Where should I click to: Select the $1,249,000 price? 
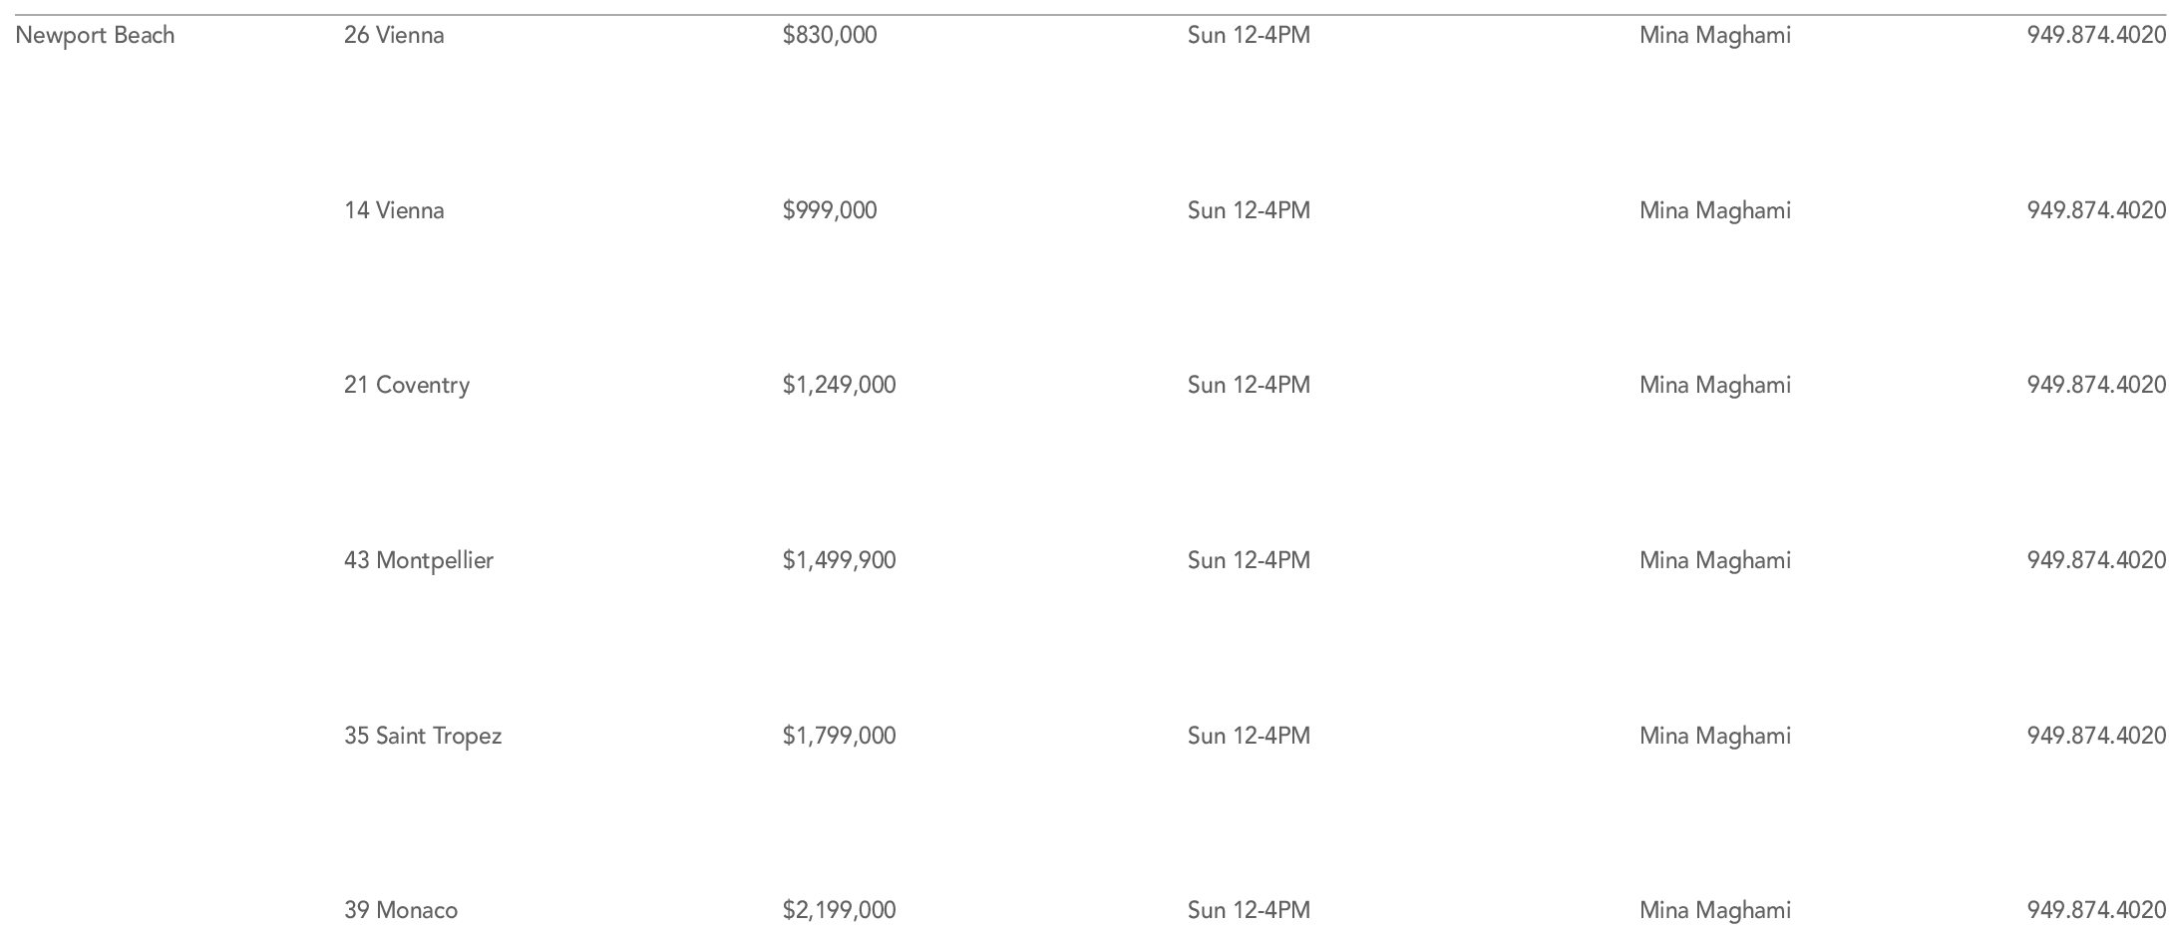click(839, 385)
